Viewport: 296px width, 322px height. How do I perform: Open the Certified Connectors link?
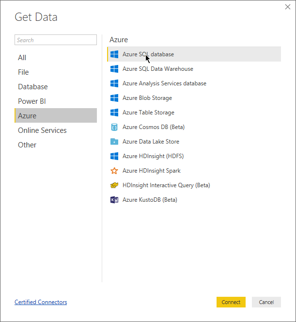(41, 302)
